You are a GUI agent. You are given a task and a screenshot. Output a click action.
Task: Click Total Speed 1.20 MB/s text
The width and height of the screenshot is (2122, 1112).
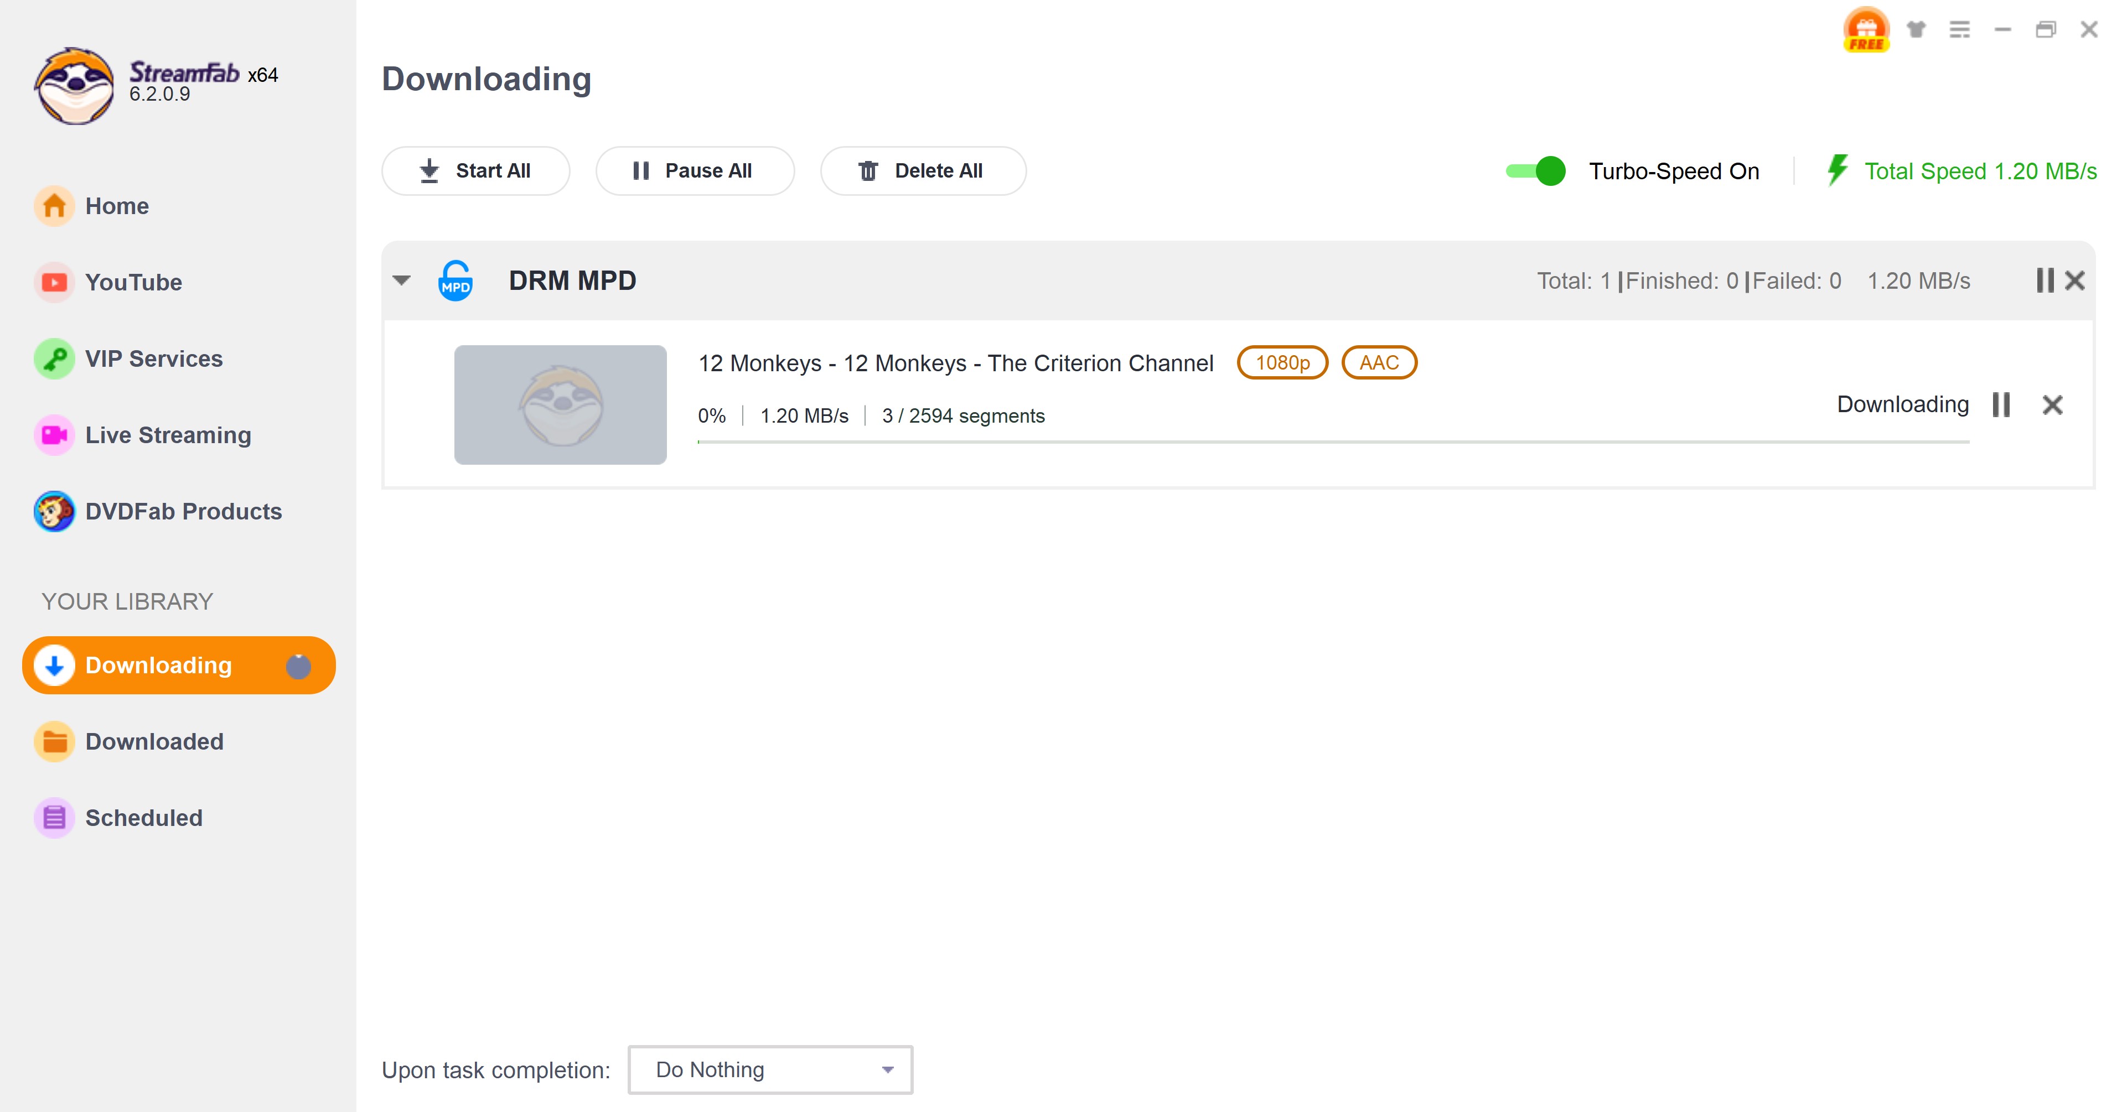1980,172
